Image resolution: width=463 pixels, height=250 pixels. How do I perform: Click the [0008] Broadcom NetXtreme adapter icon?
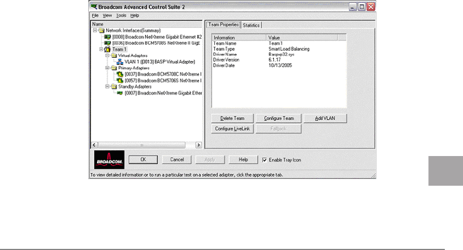click(x=107, y=37)
